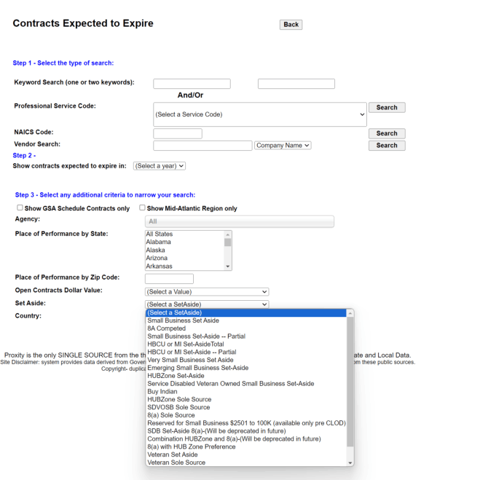Click the state list scroll down arrow

227,267
